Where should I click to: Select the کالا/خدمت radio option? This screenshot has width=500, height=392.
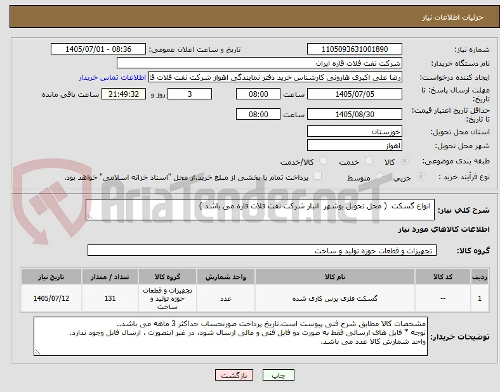pyautogui.click(x=323, y=161)
